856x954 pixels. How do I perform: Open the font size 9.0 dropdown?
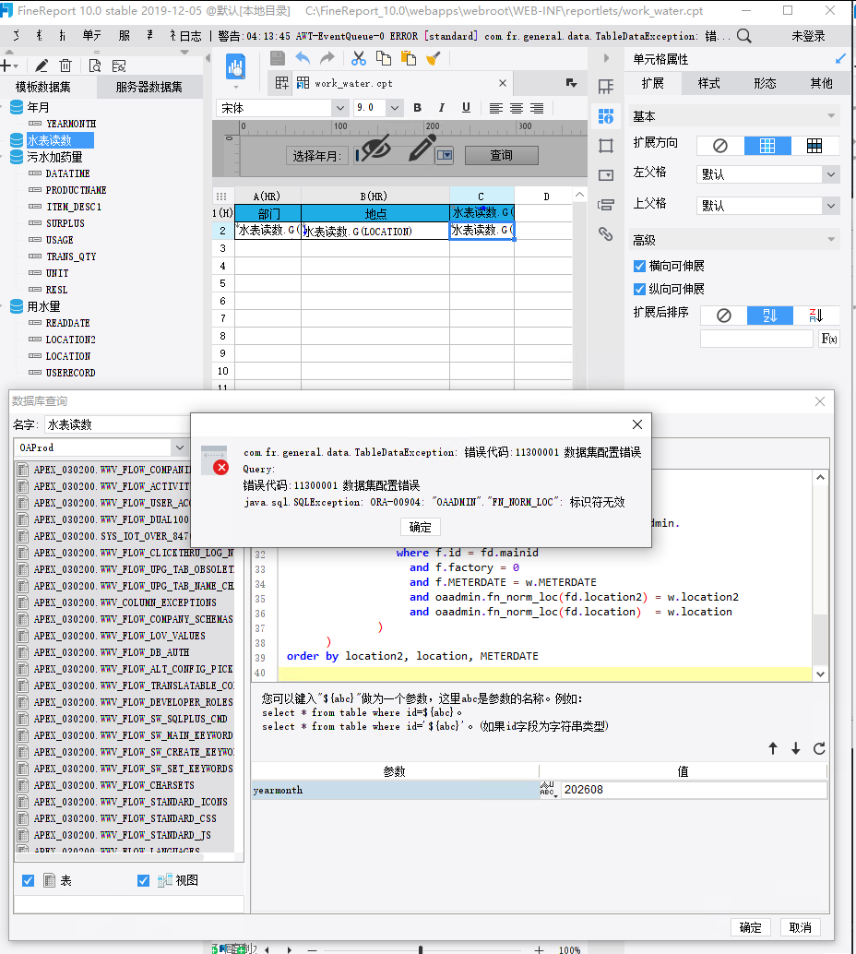[x=395, y=108]
